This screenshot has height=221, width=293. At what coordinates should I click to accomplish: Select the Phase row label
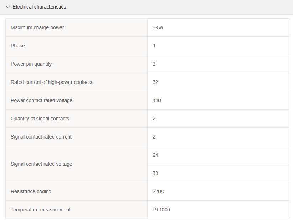pos(18,46)
